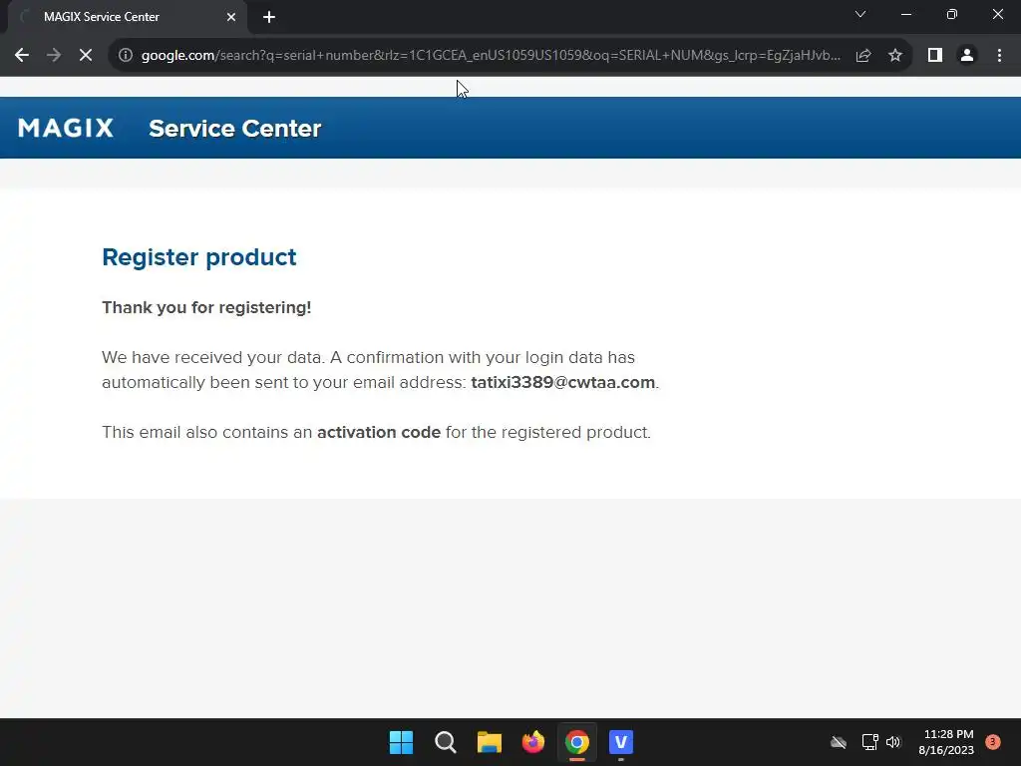1021x766 pixels.
Task: Open Windows taskbar search
Action: pyautogui.click(x=446, y=742)
